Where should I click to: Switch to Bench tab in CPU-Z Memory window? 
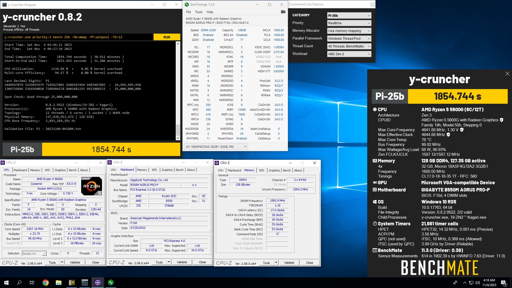tap(287, 170)
